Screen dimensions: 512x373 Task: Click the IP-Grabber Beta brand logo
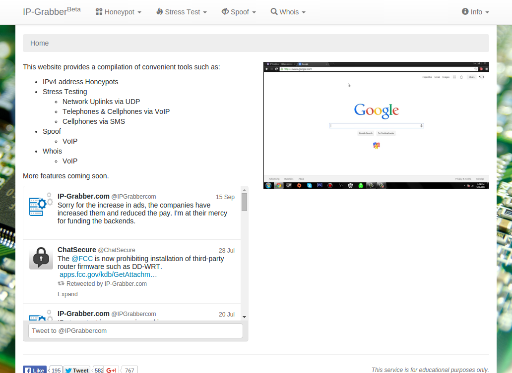click(x=52, y=11)
